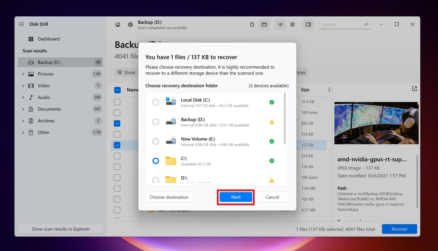Click the Backup (D:) warning triangle icon
Screen dimensions: 438x251
(x=272, y=122)
